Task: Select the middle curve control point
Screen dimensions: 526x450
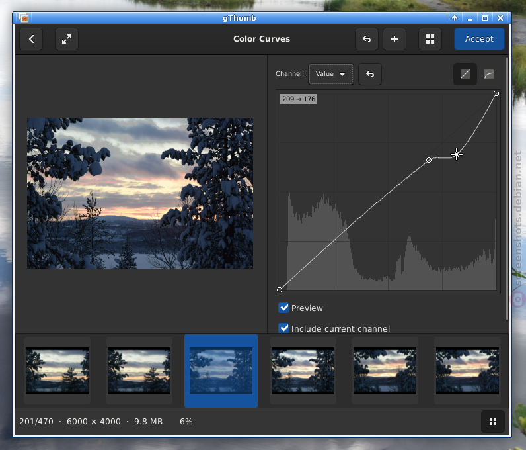Action: pyautogui.click(x=429, y=160)
